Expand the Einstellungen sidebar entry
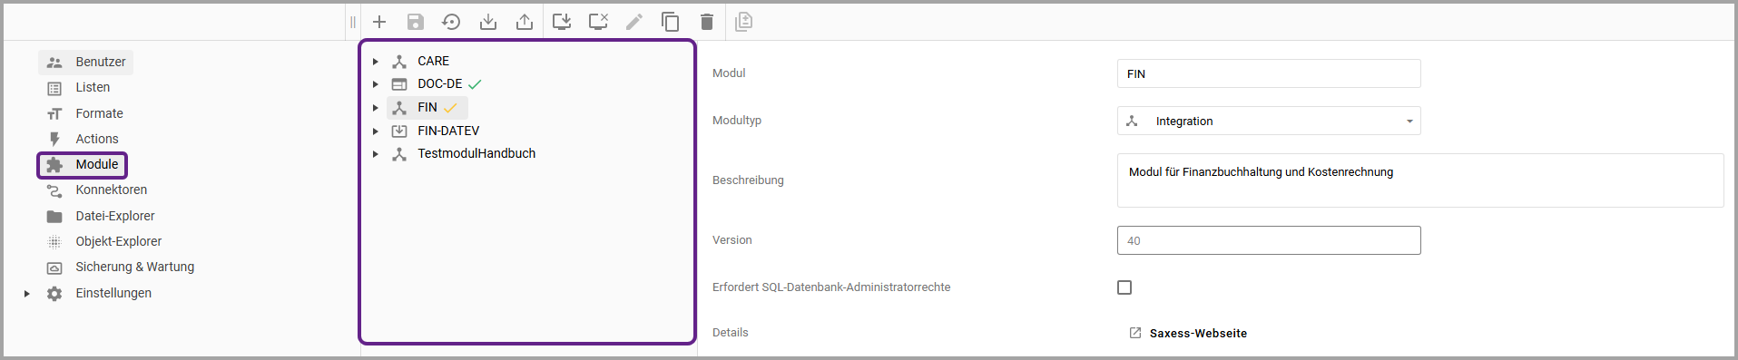Screen dimensions: 1738x360 point(27,294)
